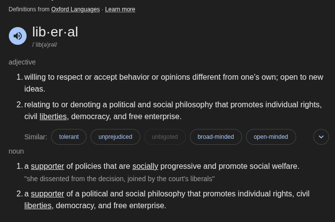Click the example sentence about the court's liberals
The image size is (335, 222).
pyautogui.click(x=120, y=179)
